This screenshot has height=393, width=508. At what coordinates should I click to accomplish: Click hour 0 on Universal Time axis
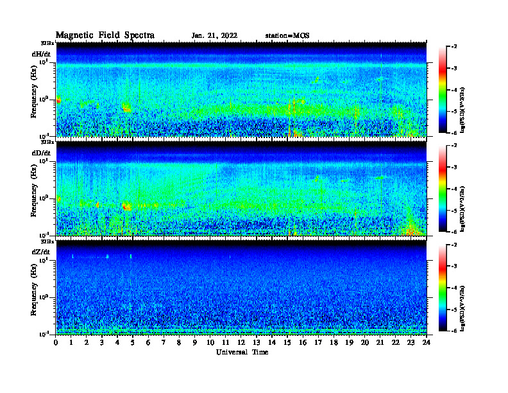[x=56, y=343]
